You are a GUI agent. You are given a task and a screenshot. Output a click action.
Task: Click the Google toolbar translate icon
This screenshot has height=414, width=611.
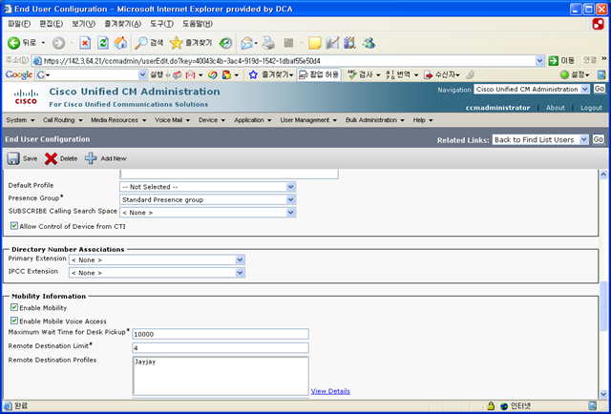coord(390,74)
